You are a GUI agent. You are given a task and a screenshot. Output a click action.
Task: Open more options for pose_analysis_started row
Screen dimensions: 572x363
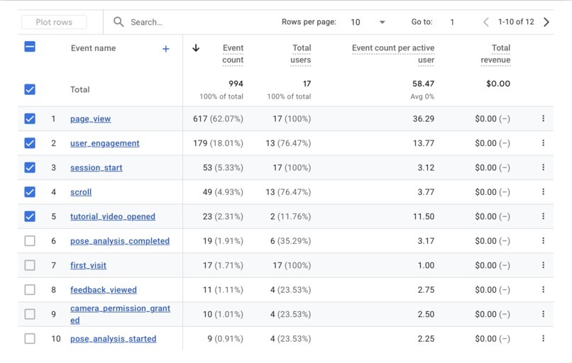(543, 339)
